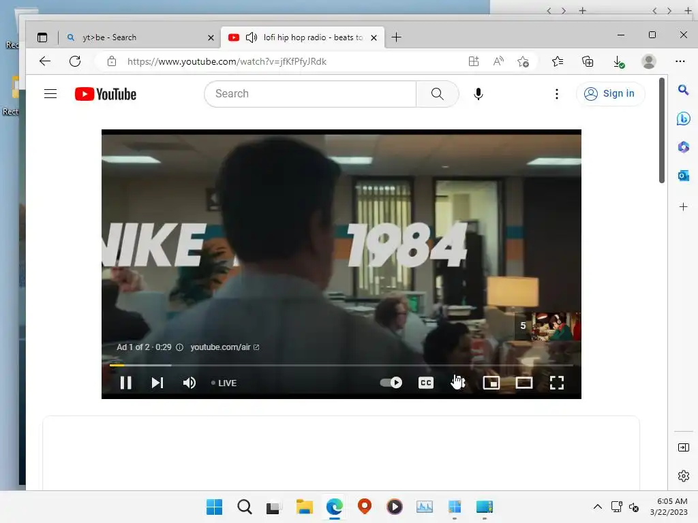The height and width of the screenshot is (523, 698).
Task: Show hidden system tray icons
Action: pos(597,507)
